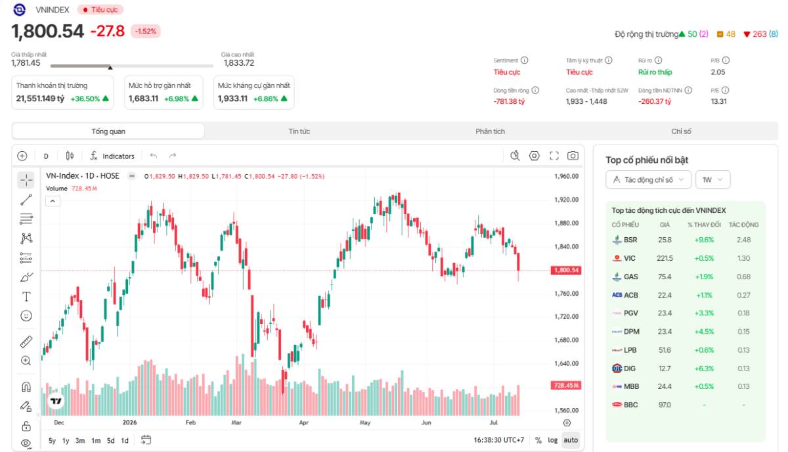788x452 pixels.
Task: Set chart range to 3m
Action: coord(80,440)
